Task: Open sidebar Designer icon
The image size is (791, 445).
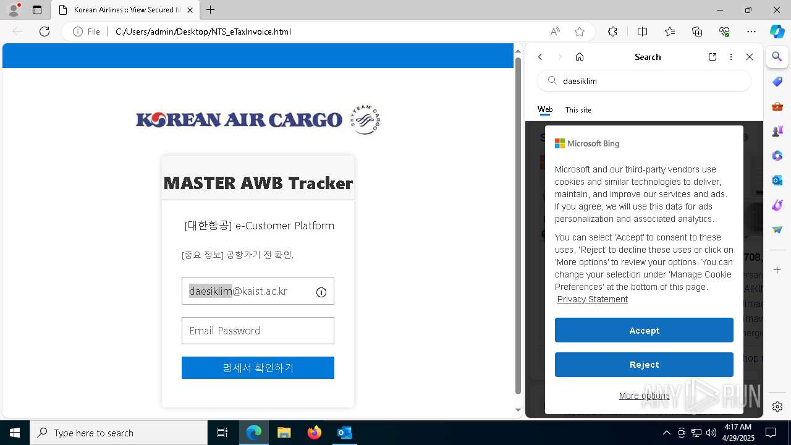Action: pyautogui.click(x=777, y=205)
